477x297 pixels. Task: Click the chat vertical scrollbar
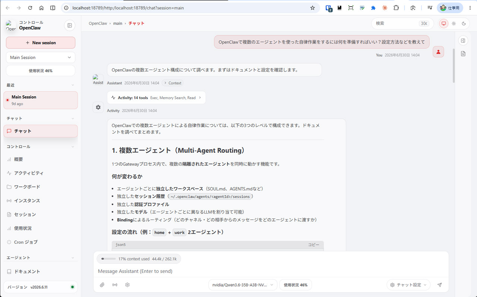click(x=454, y=65)
